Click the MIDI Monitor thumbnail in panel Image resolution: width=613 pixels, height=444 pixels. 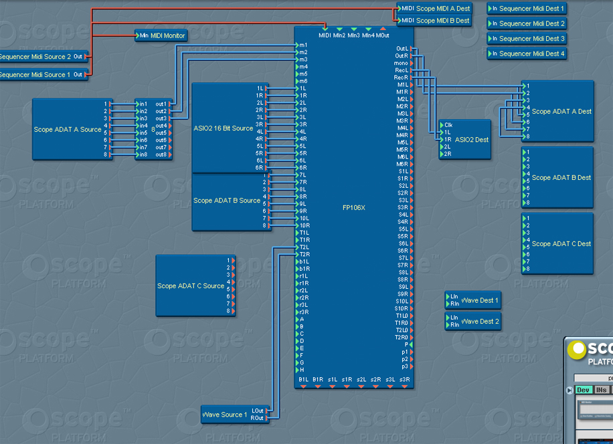[596, 409]
